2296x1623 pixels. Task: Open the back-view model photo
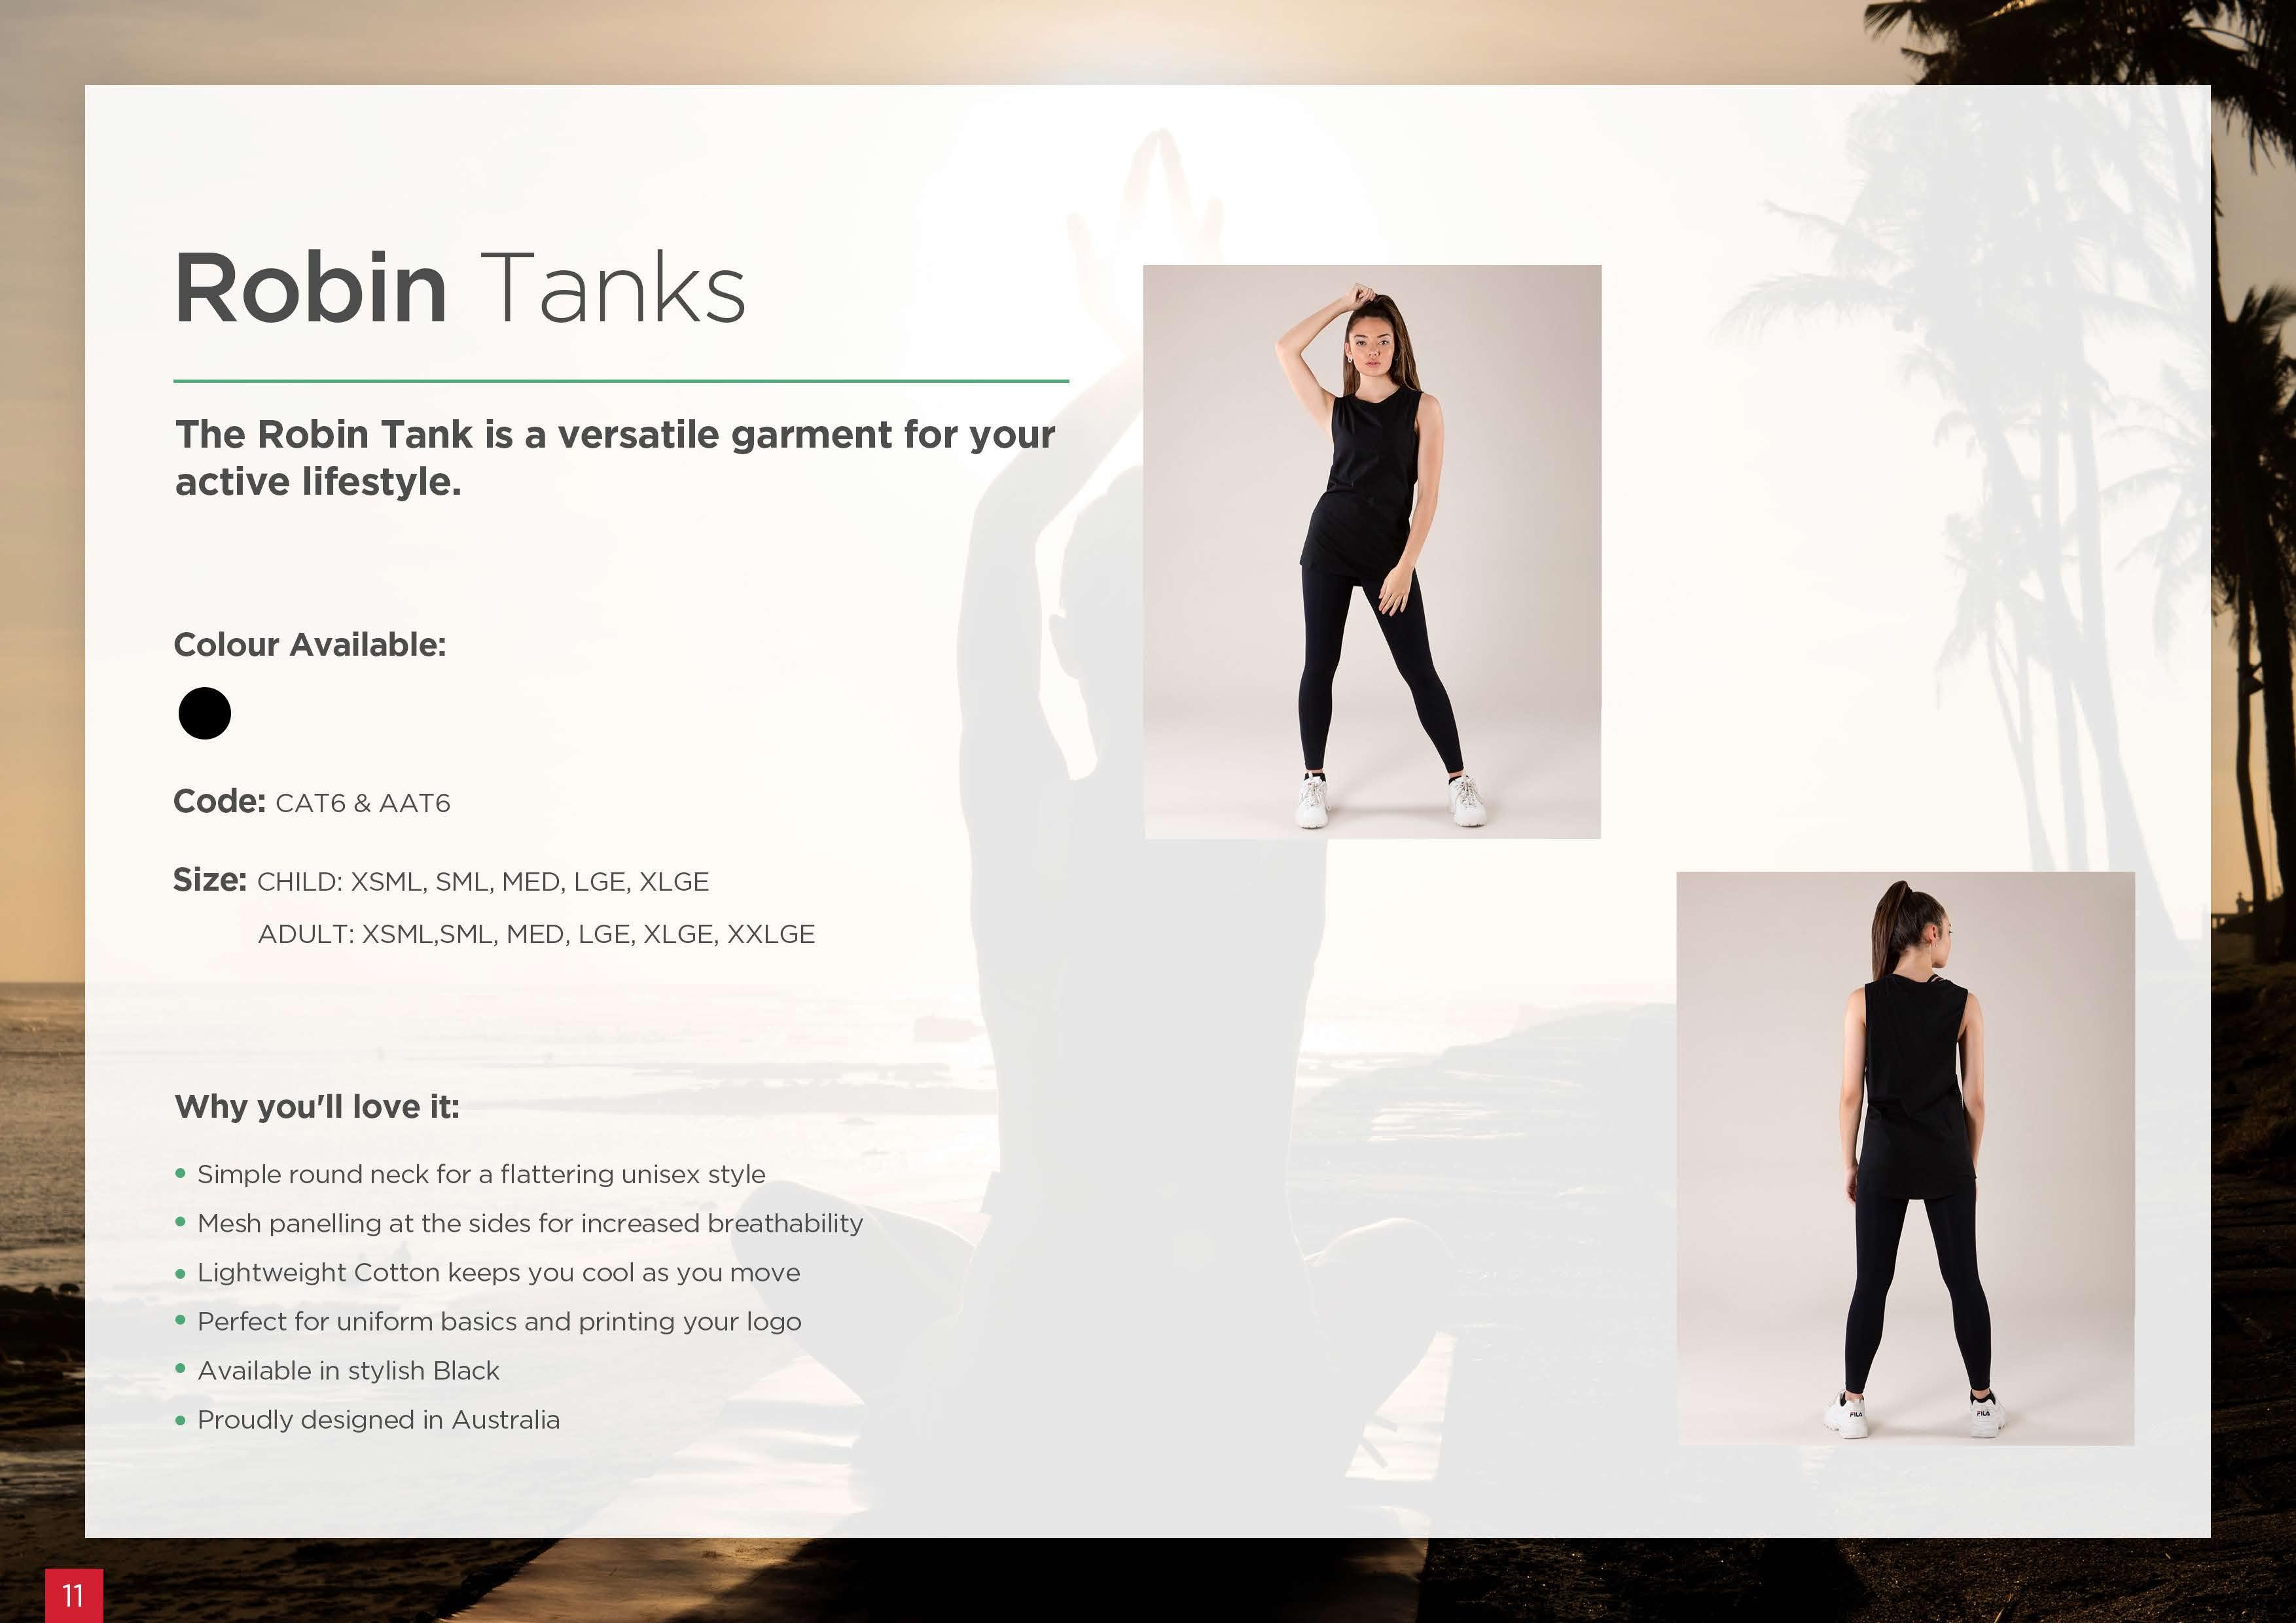tap(1906, 1158)
